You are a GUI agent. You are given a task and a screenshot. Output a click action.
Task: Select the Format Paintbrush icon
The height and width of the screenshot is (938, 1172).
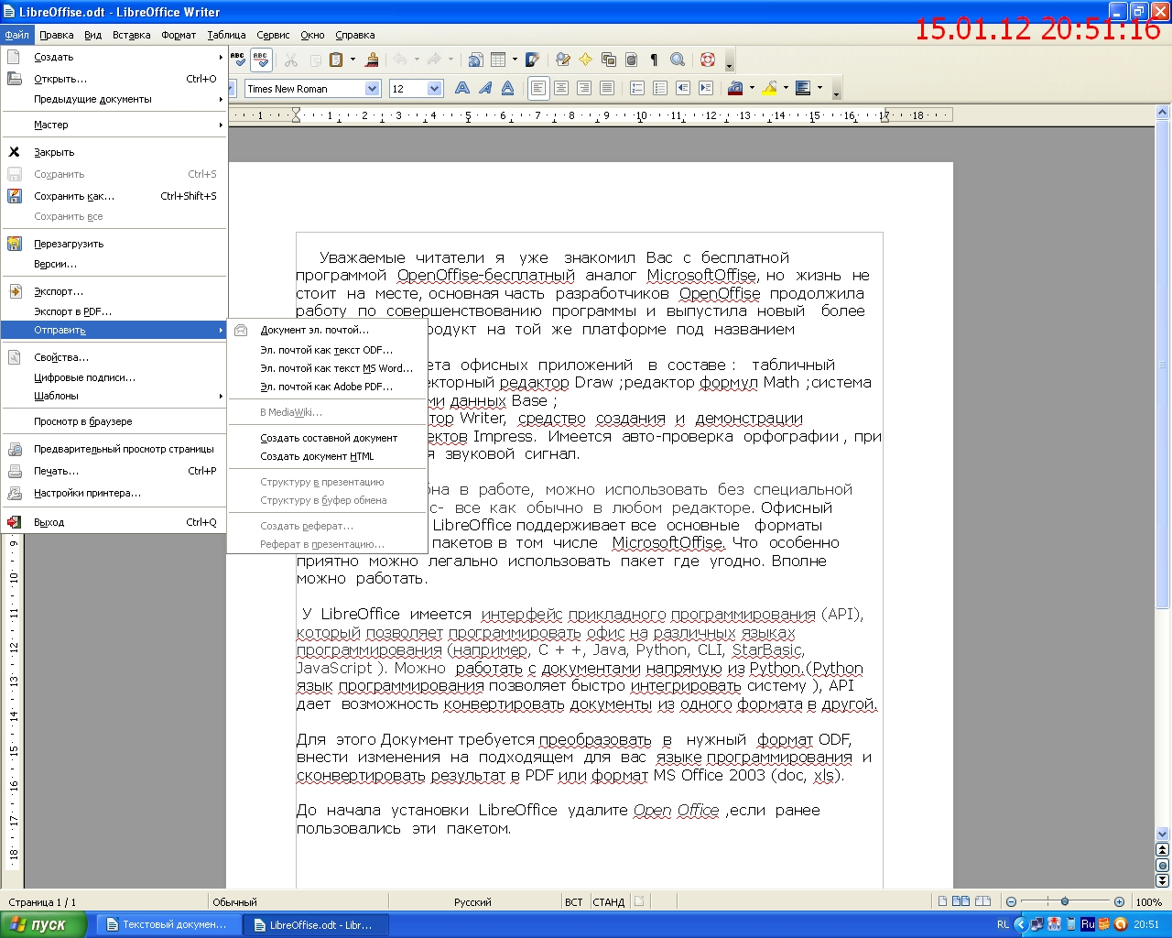(x=372, y=60)
